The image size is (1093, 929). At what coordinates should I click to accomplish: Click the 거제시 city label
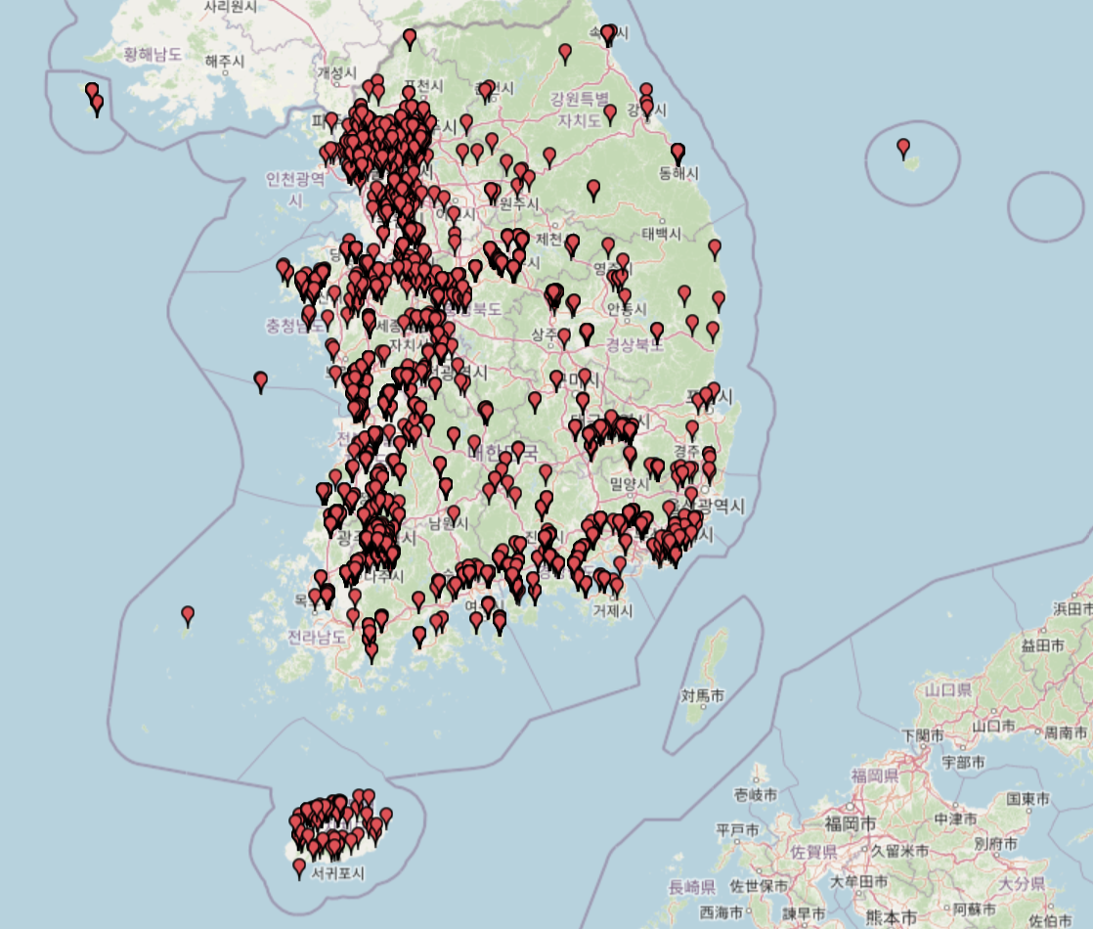[x=612, y=611]
